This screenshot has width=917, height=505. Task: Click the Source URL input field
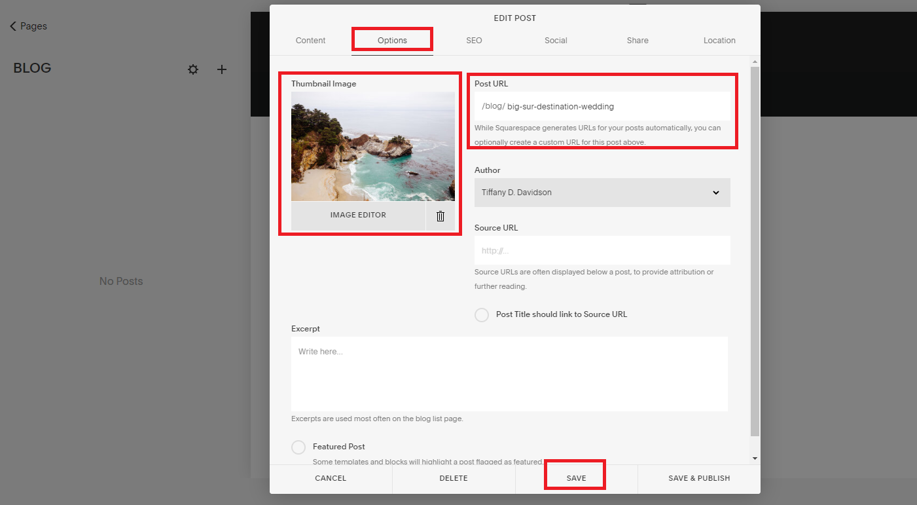coord(602,250)
